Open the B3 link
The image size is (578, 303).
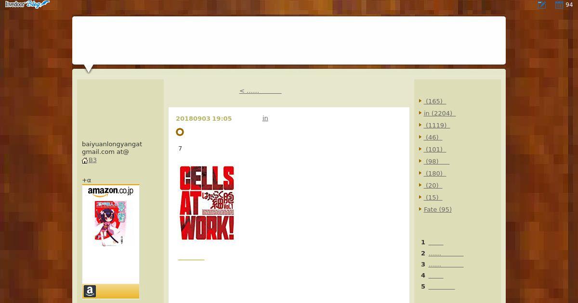click(x=92, y=160)
